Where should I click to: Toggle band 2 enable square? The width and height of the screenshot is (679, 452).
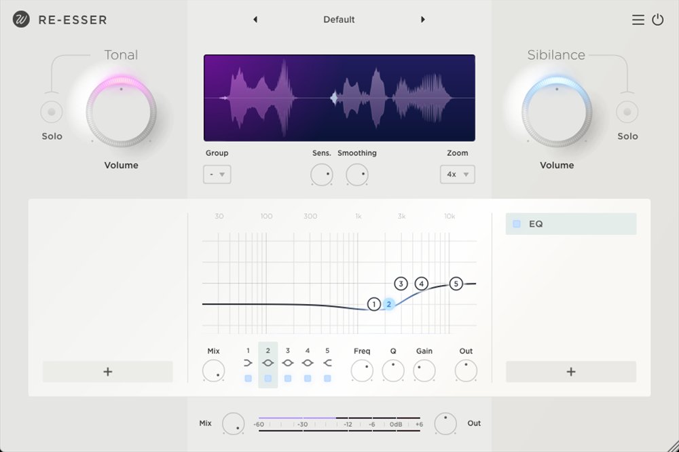268,379
